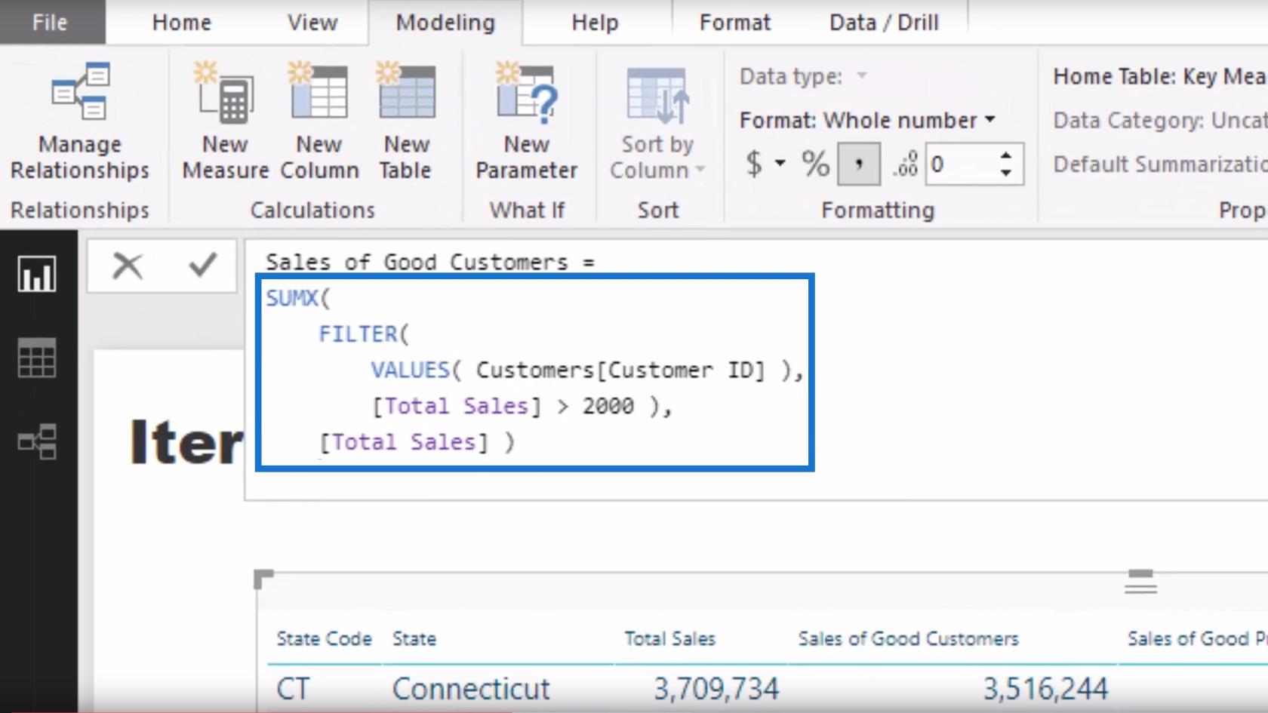Open Sort by Column options
The height and width of the screenshot is (713, 1268).
click(x=657, y=124)
